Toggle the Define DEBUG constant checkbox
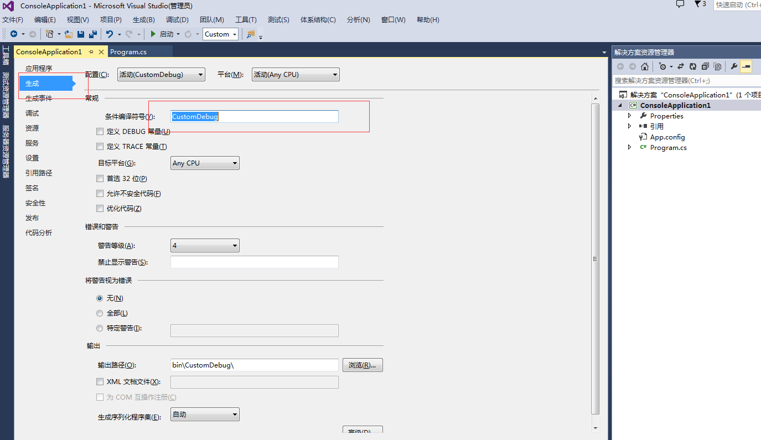Screen dimensions: 761x440 click(x=100, y=132)
